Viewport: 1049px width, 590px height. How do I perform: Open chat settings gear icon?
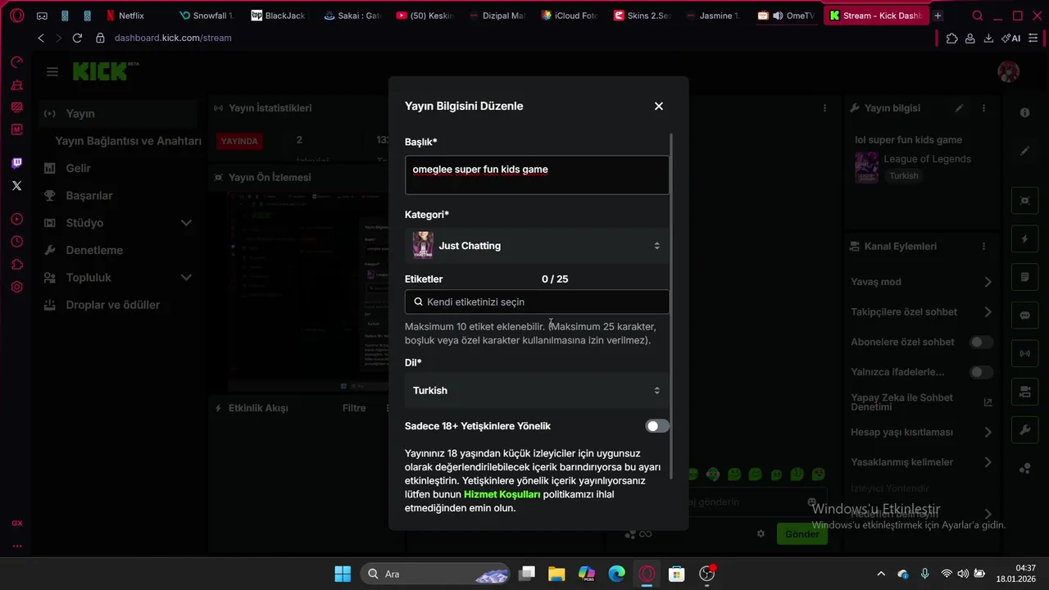[761, 534]
